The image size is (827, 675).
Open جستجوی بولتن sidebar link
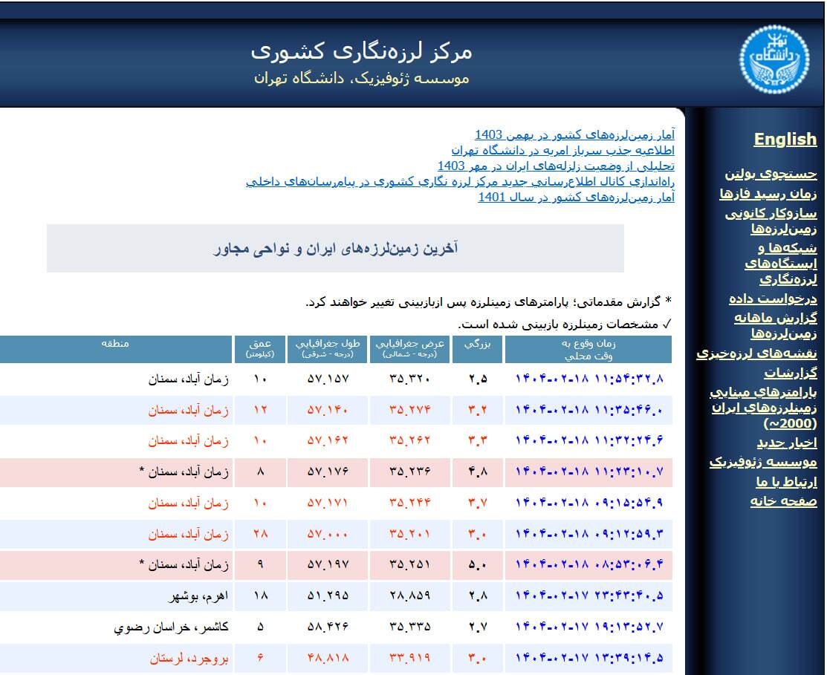(x=771, y=173)
